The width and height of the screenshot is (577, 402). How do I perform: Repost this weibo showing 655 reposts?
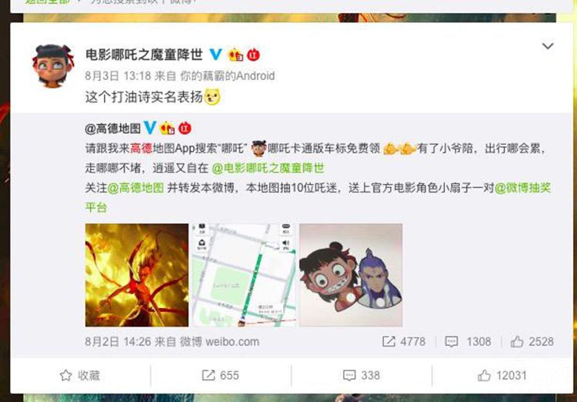click(221, 376)
